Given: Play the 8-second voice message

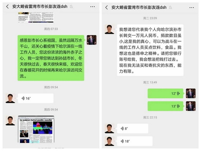Looking at the screenshot, I should [133, 128].
